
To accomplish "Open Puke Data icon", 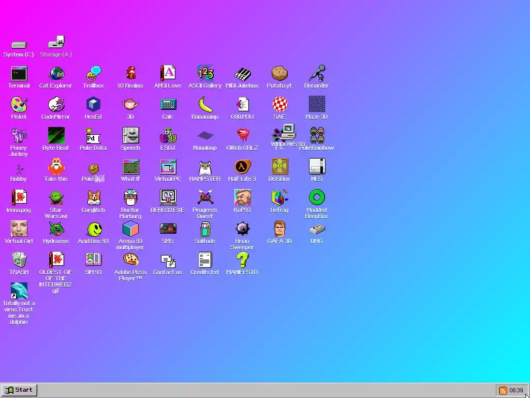I will pyautogui.click(x=93, y=136).
